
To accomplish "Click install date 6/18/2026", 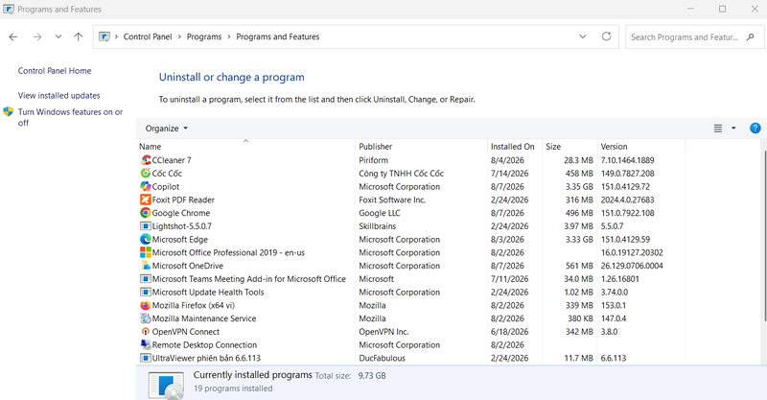I will pyautogui.click(x=510, y=332).
